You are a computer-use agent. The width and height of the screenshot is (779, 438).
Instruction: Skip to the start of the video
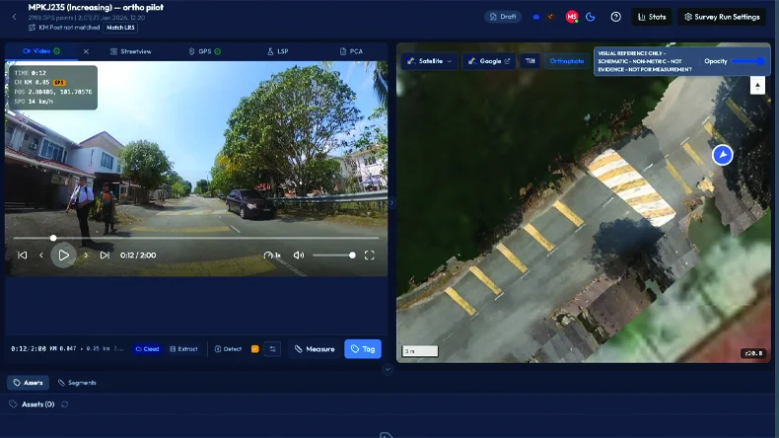click(23, 255)
